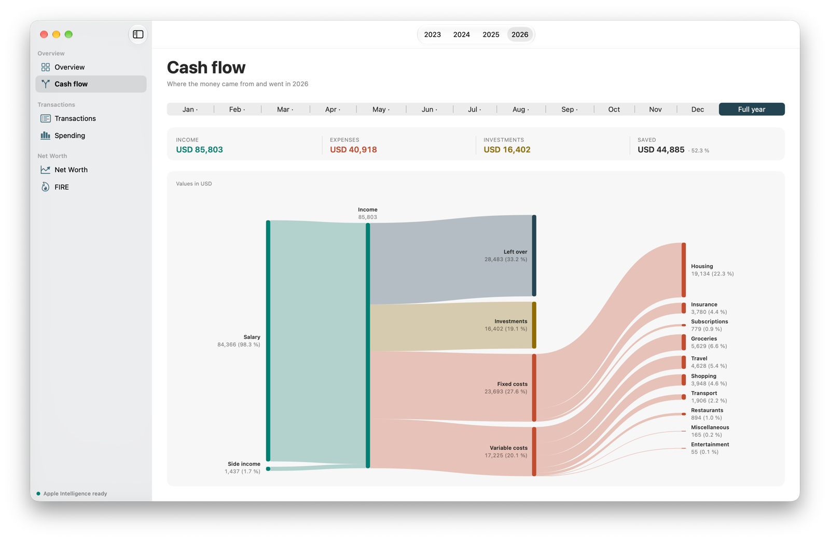Click the Apple Intelligence ready status dot
This screenshot has width=830, height=541.
(38, 494)
